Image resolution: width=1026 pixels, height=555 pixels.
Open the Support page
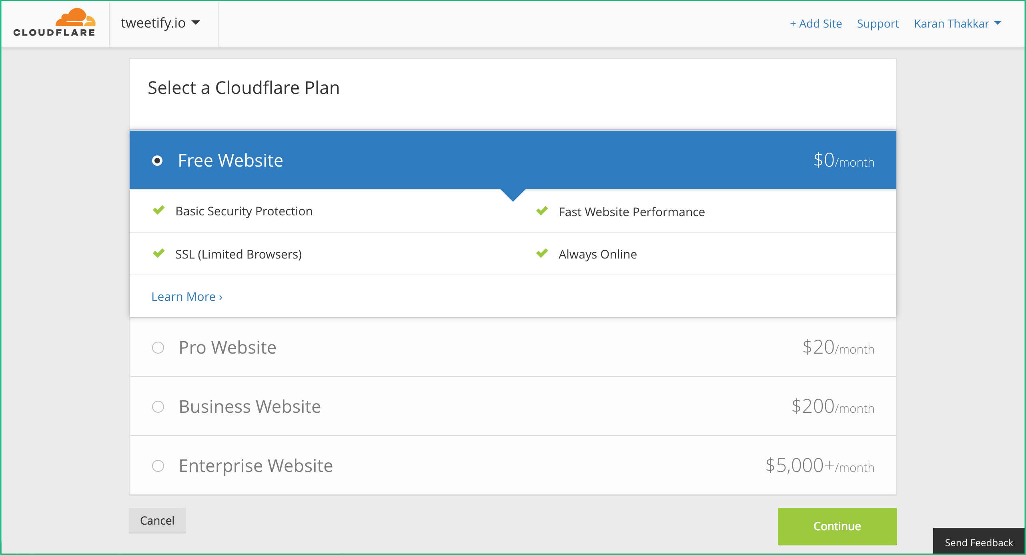pos(878,24)
